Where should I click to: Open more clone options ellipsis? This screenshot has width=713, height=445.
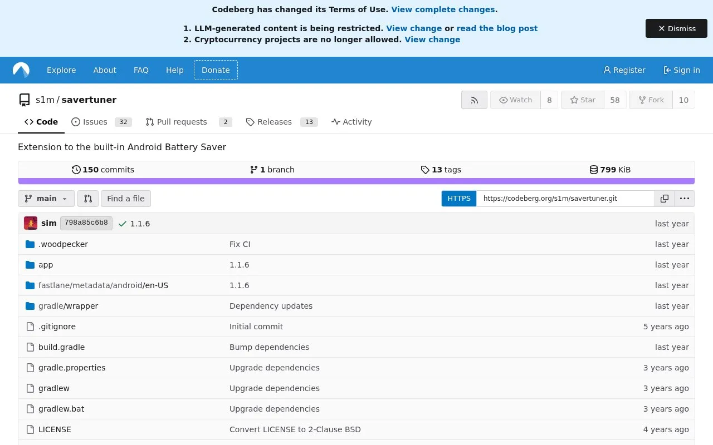[x=685, y=199]
